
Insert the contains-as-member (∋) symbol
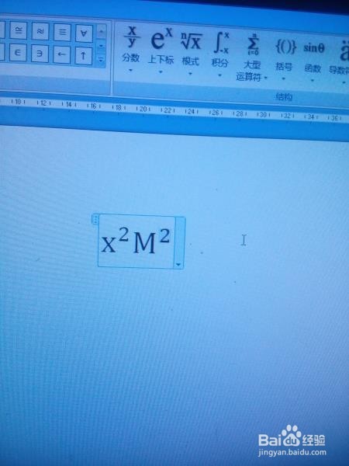[40, 54]
